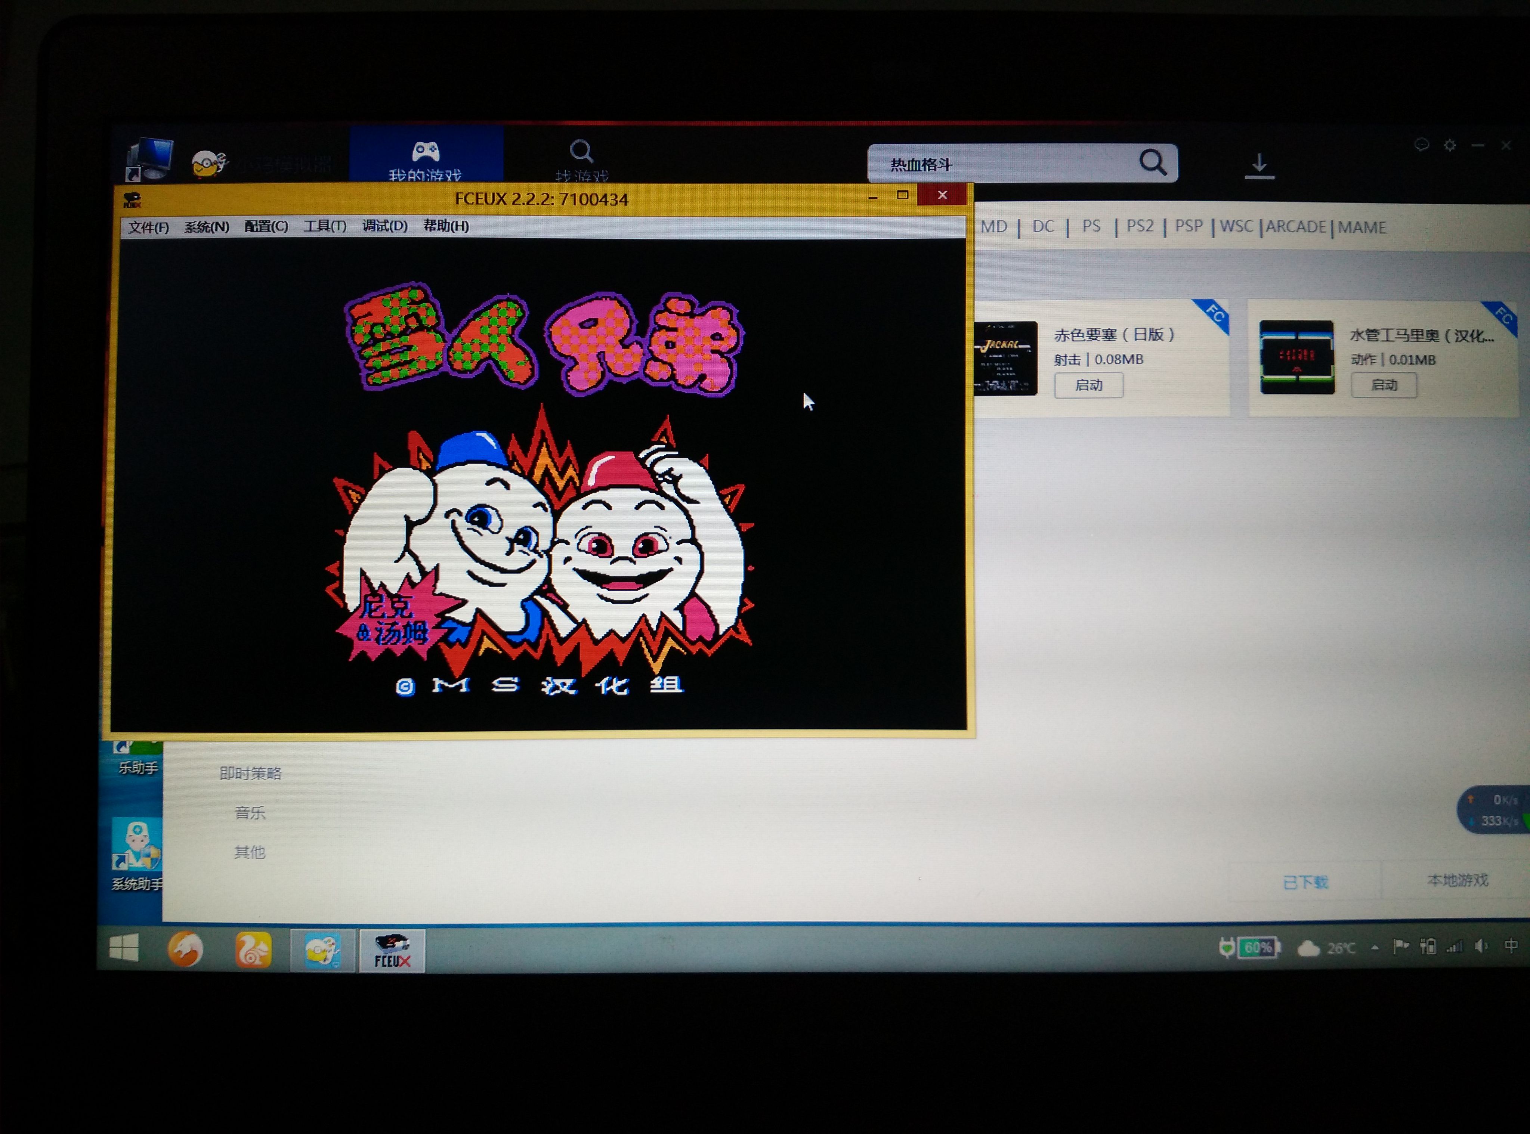Select the PS platform tab
1530x1134 pixels.
(1091, 226)
